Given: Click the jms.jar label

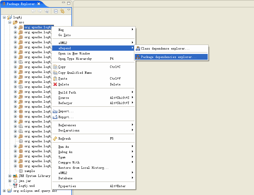Looking at the screenshot, I should pos(25,181).
